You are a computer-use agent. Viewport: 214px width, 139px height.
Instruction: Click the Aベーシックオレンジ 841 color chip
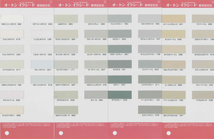pos(174,19)
